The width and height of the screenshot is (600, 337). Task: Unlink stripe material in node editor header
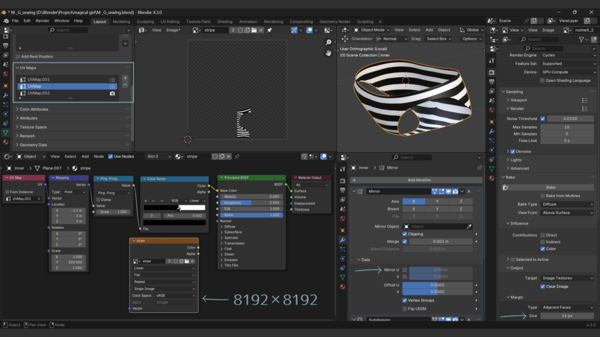[230, 156]
